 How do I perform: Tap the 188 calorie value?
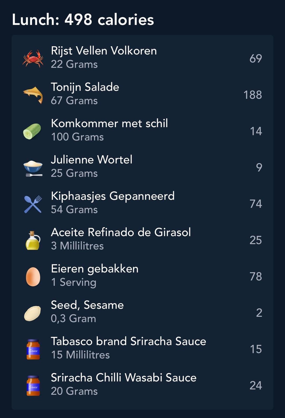pos(252,95)
